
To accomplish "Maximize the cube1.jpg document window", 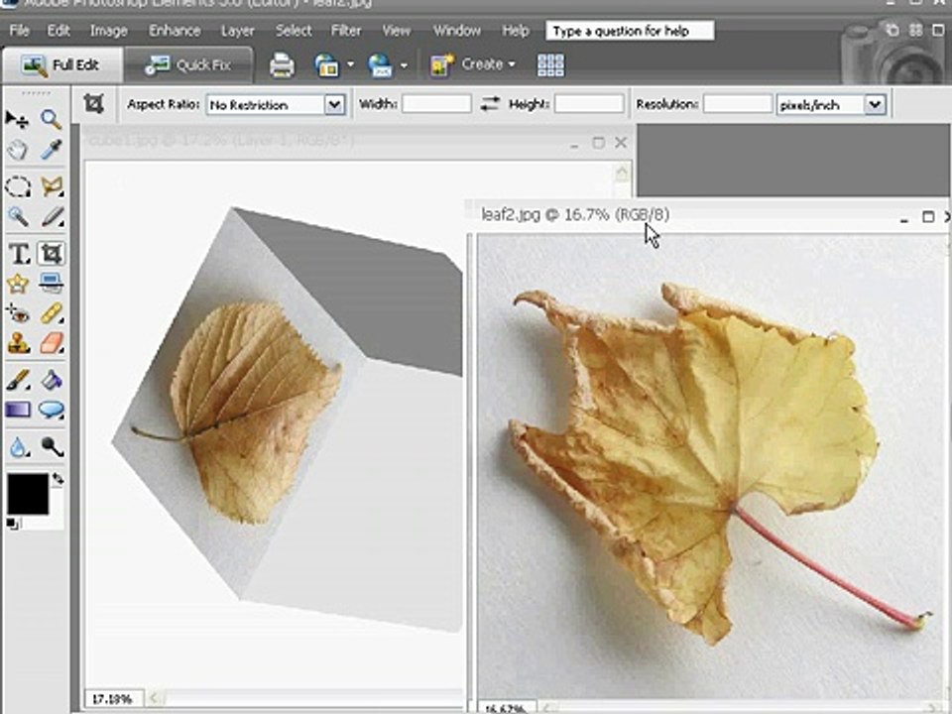I will click(598, 143).
